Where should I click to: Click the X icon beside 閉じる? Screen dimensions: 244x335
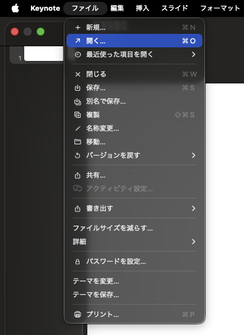point(78,74)
